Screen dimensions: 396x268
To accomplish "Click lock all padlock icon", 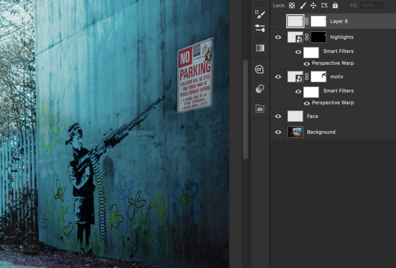I will [335, 5].
